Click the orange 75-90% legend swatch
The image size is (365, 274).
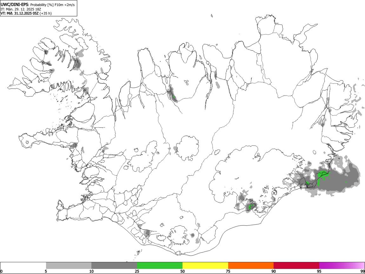pyautogui.click(x=251, y=266)
